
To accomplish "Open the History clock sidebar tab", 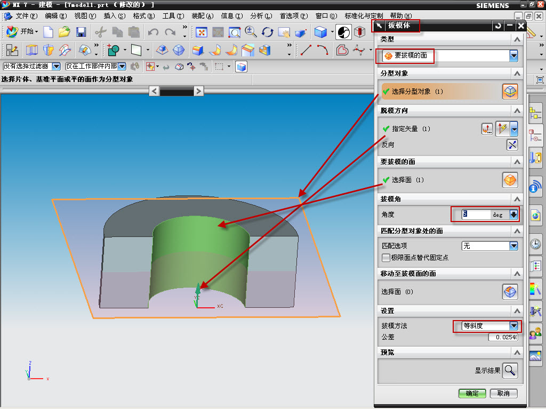I will tap(535, 243).
